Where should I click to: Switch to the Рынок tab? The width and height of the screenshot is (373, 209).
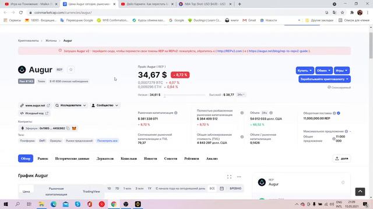[43, 158]
